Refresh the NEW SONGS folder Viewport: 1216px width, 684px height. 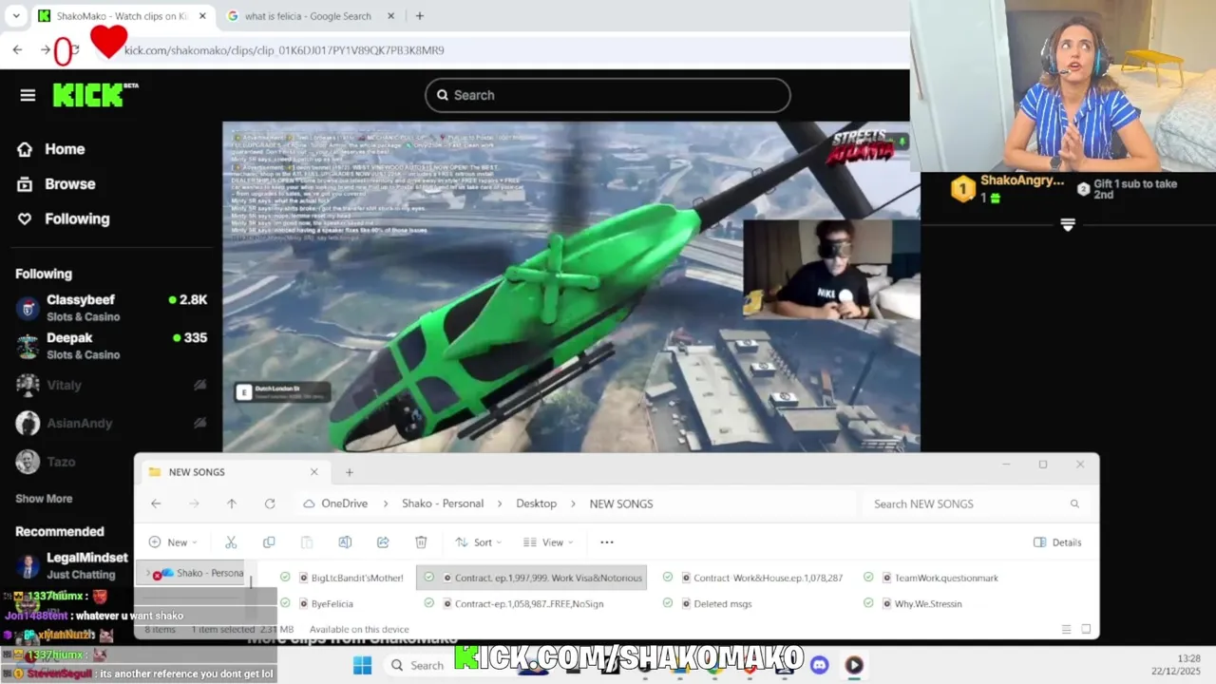[x=270, y=503]
